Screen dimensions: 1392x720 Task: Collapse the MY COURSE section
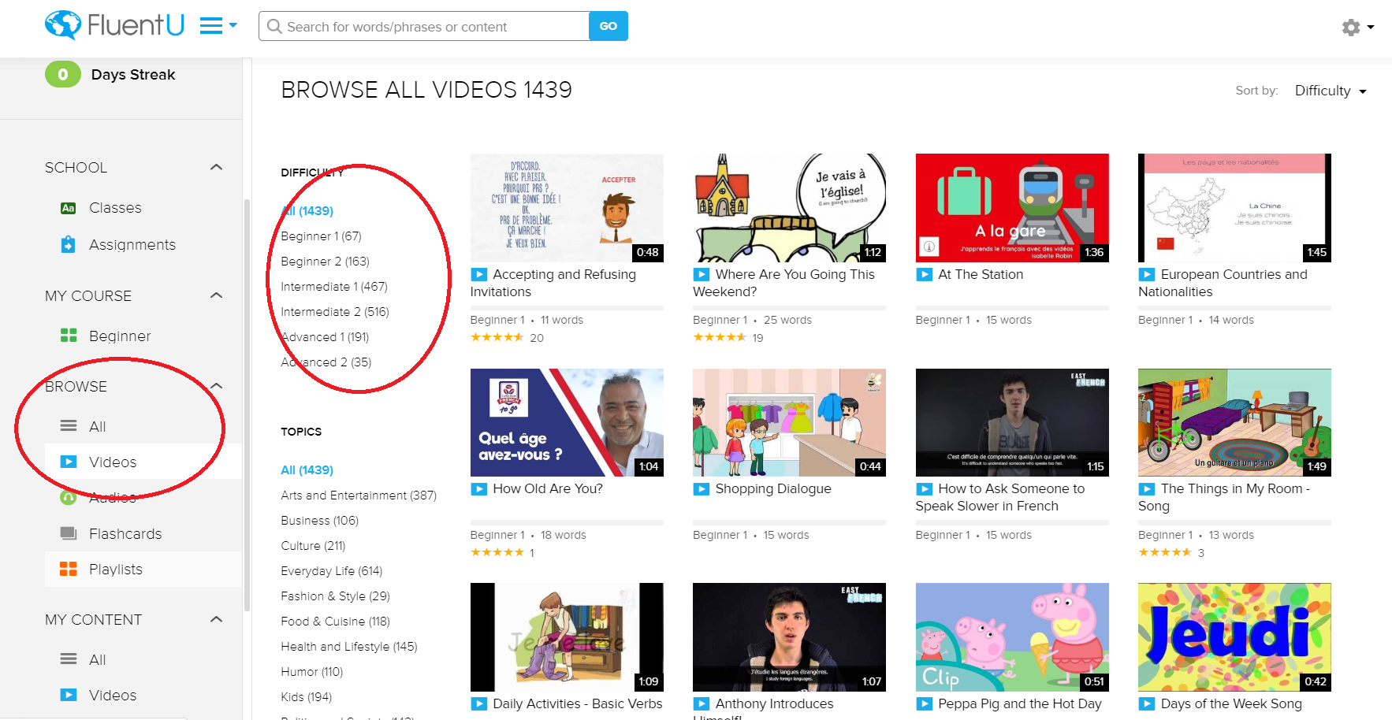217,296
